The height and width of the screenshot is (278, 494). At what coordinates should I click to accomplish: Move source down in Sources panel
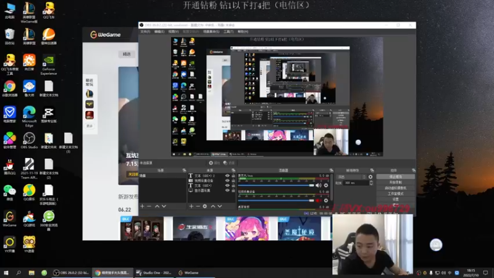(x=220, y=206)
